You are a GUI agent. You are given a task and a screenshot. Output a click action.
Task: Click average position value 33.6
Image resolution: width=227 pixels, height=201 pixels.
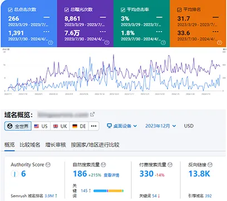click(x=184, y=33)
